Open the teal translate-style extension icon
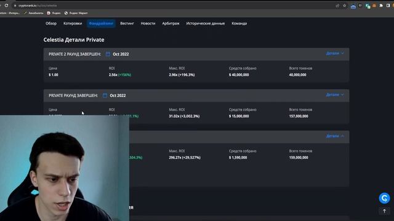The image size is (394, 221). [368, 6]
